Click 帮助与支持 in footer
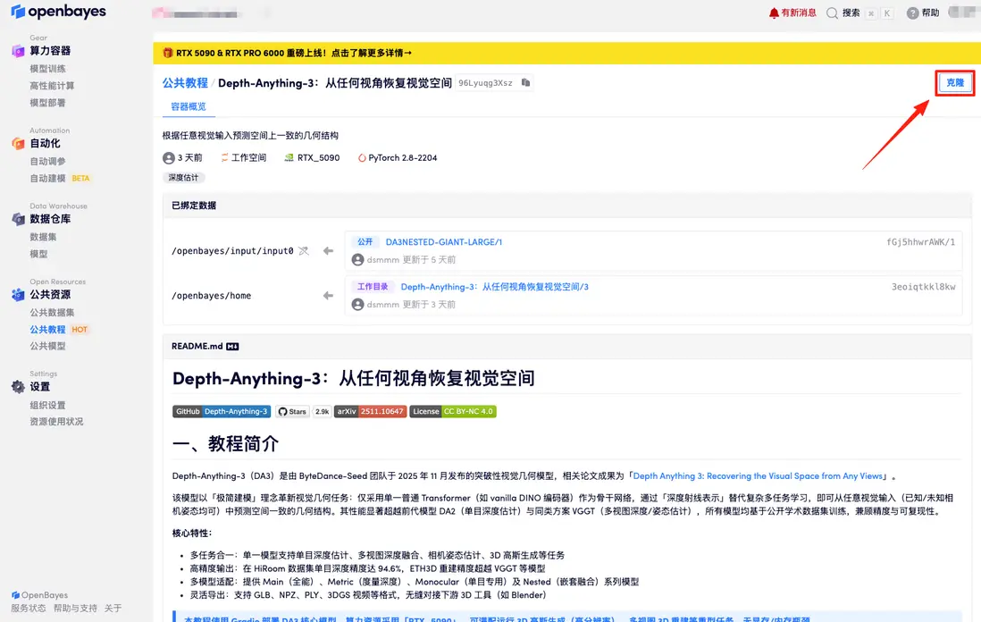 (75, 609)
